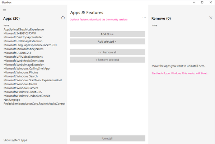
Task: Click the < Remove selected button
Action: pos(107,60)
